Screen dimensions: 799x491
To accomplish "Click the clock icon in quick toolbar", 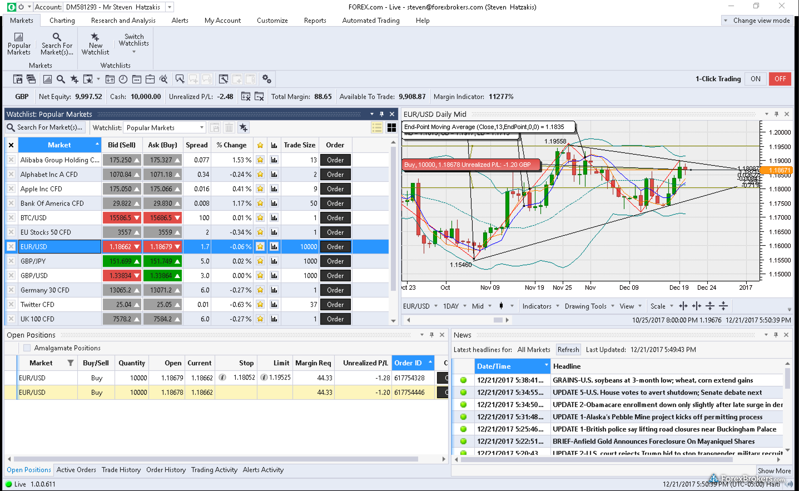I will [x=123, y=79].
